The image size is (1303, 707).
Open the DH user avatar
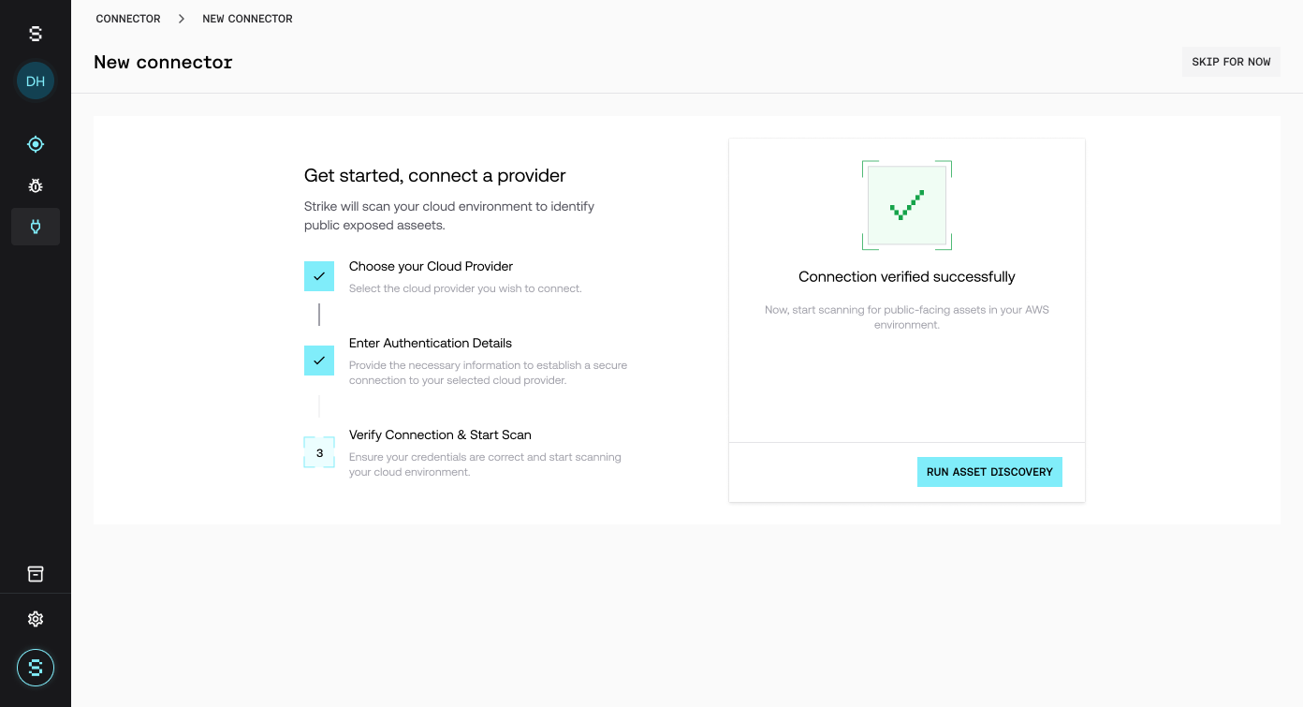(36, 81)
